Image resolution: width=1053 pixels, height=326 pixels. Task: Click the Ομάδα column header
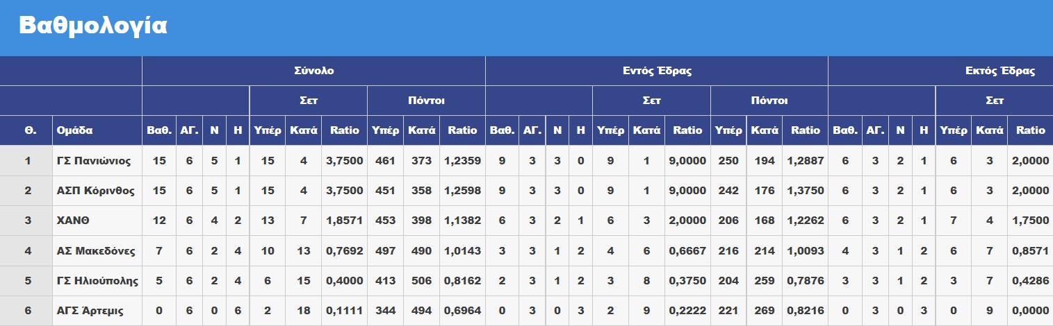(x=74, y=130)
